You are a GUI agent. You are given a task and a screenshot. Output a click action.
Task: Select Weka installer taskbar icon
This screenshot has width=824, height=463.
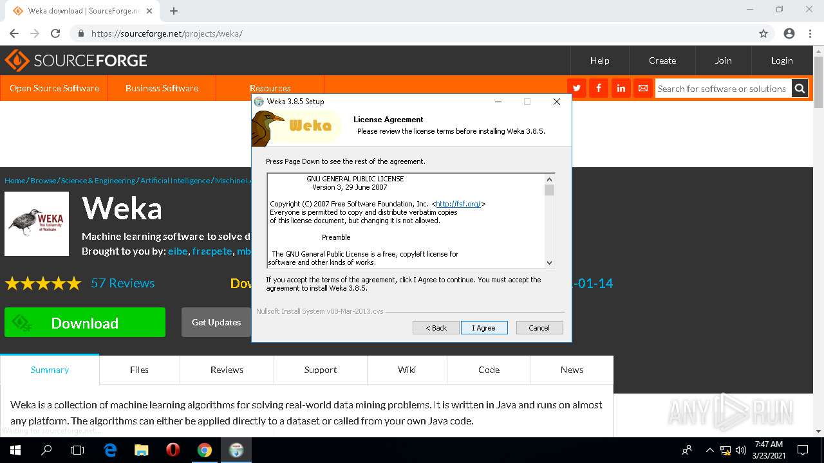(x=236, y=450)
